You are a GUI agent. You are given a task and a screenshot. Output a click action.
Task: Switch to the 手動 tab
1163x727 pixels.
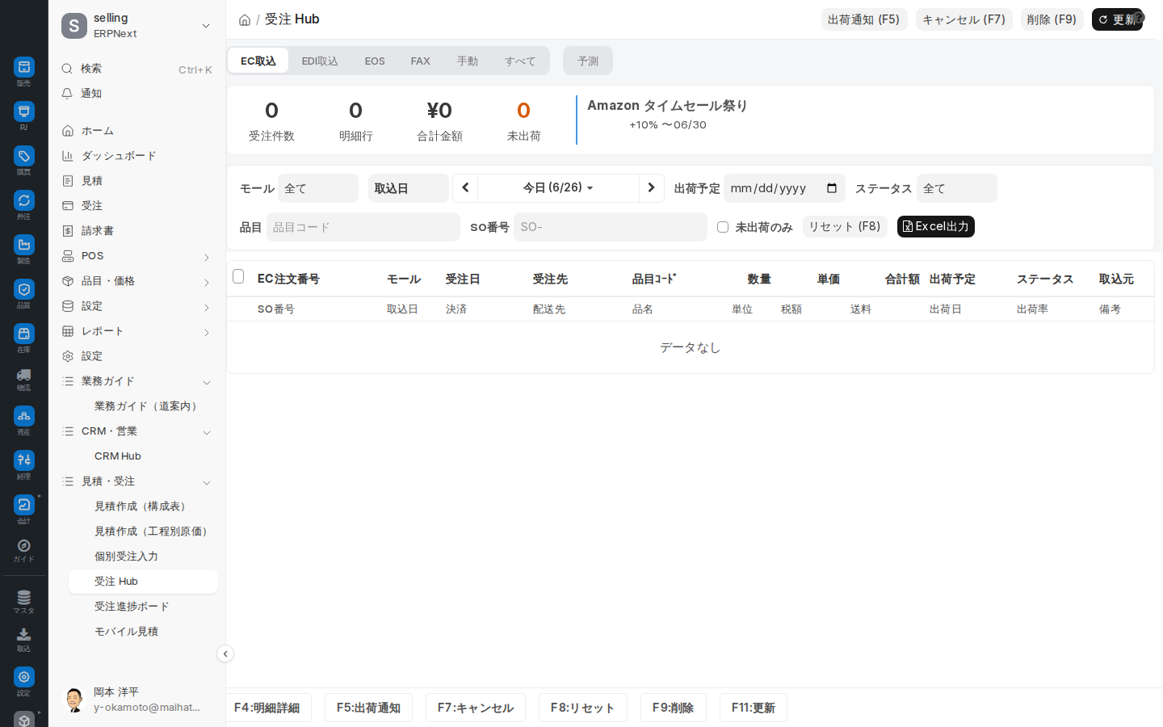[467, 61]
